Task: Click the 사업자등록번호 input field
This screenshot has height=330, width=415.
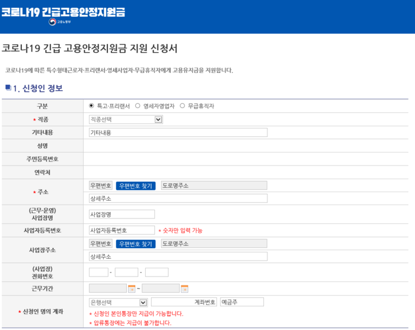Action: [122, 230]
